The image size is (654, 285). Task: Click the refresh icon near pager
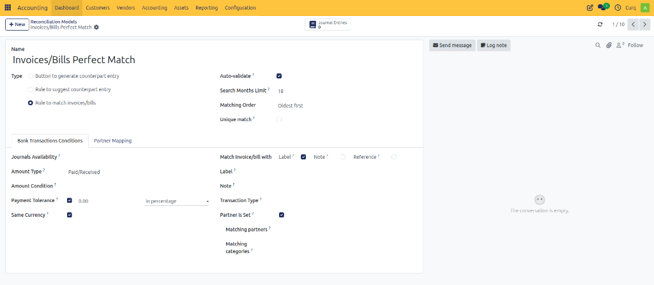tap(600, 25)
